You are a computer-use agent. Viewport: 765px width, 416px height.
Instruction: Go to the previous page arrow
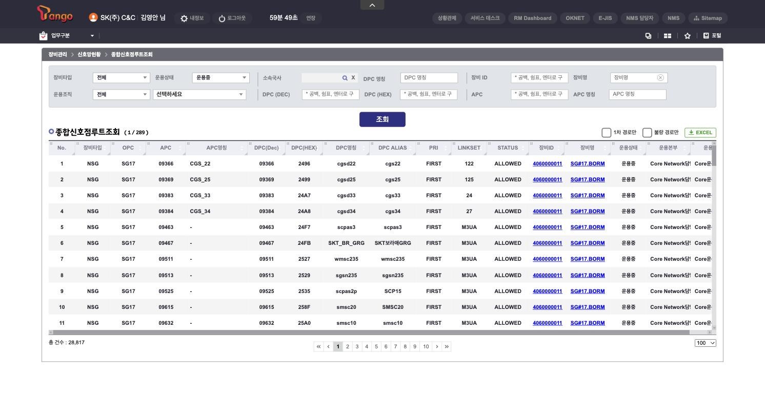tap(328, 347)
